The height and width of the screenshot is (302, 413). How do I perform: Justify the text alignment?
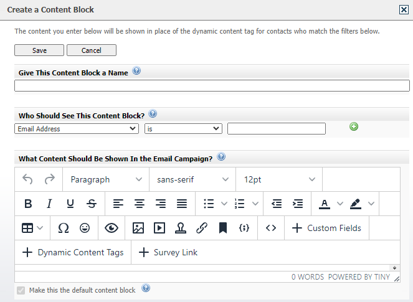pyautogui.click(x=182, y=204)
